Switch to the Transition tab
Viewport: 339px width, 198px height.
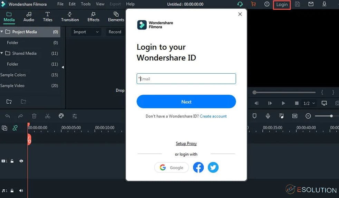click(70, 17)
